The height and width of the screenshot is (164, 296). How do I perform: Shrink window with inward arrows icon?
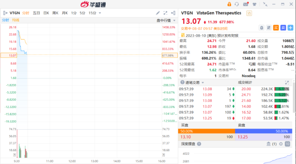265,4
